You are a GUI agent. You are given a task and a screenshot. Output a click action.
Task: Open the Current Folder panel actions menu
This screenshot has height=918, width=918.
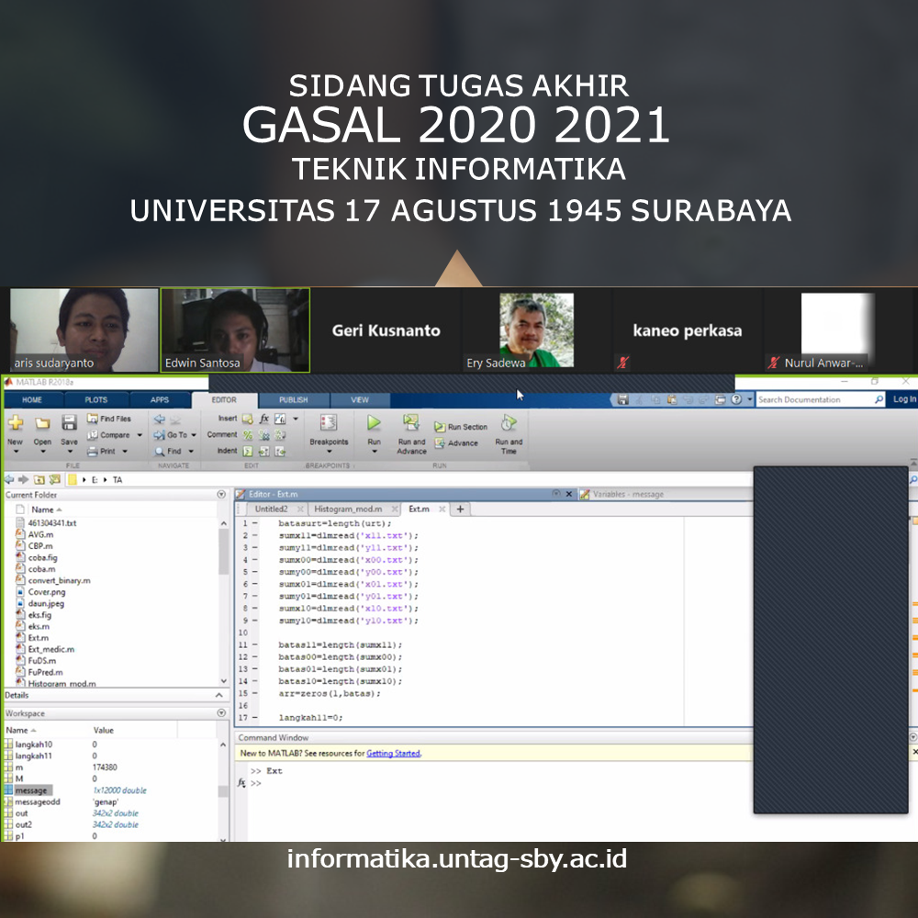click(x=221, y=495)
